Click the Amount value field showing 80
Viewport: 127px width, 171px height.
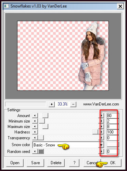[x=113, y=116]
